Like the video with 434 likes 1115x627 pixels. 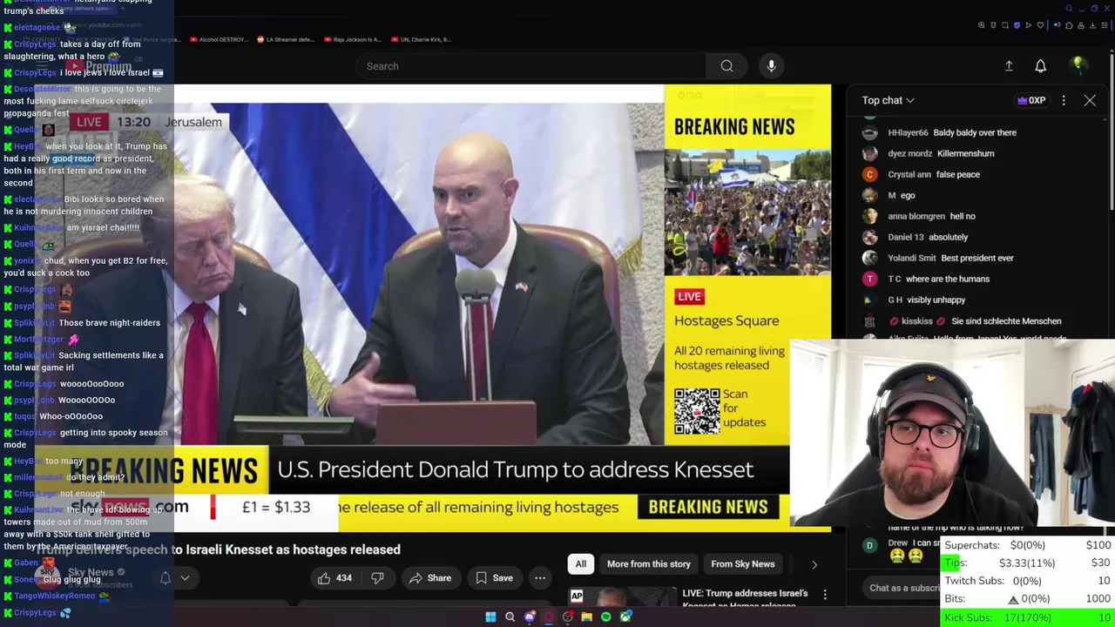(334, 578)
